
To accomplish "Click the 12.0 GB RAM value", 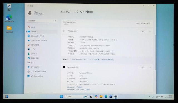I will pos(82,43).
